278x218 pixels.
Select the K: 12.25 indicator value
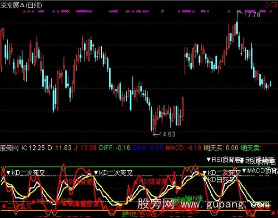tap(33, 148)
